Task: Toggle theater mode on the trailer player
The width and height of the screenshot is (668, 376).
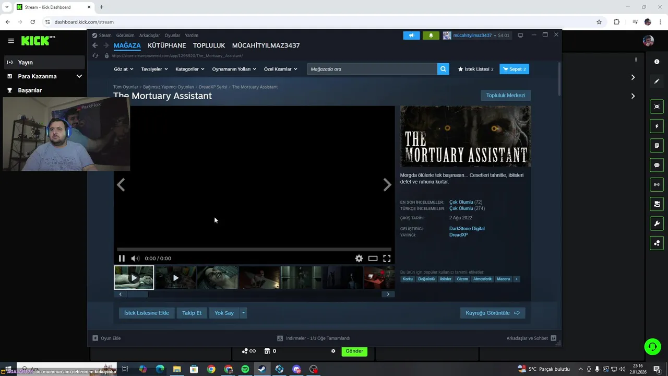Action: pos(373,258)
